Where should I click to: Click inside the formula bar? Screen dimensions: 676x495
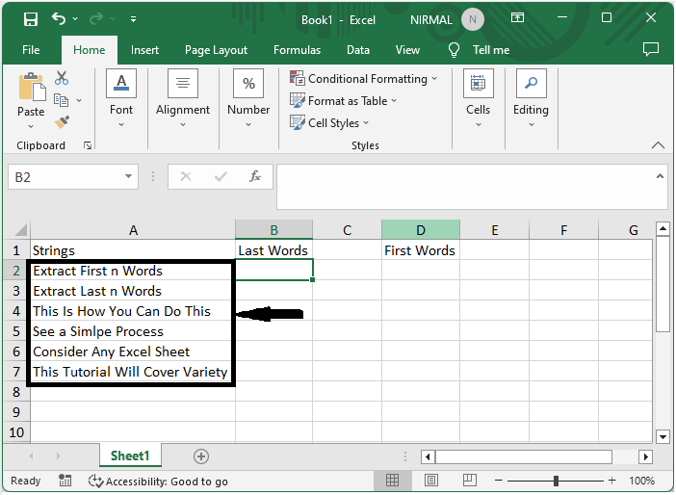tap(466, 187)
